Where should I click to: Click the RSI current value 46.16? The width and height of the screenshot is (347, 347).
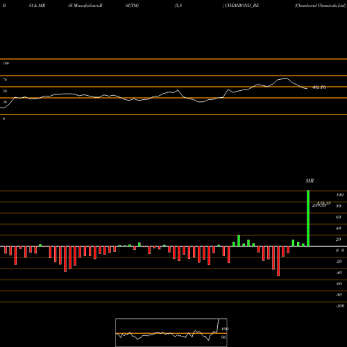pyautogui.click(x=319, y=87)
